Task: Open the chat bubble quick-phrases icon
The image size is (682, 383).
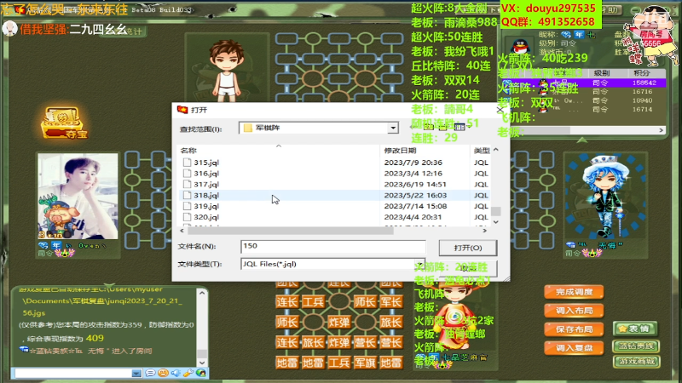Action: click(x=150, y=373)
